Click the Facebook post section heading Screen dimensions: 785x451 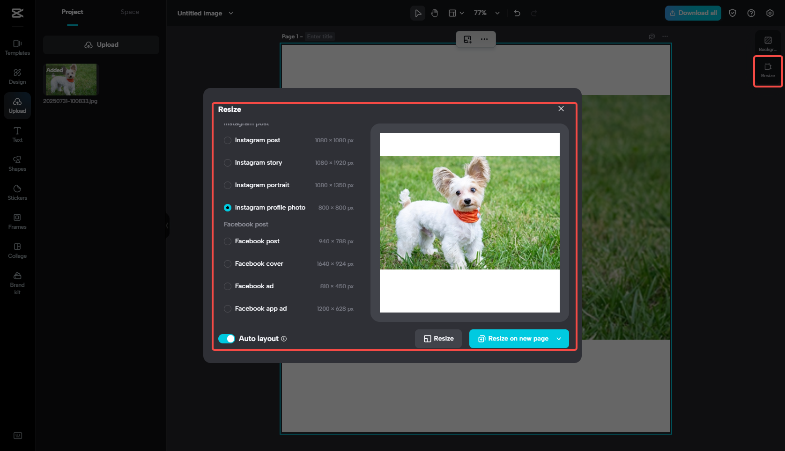[x=246, y=225]
